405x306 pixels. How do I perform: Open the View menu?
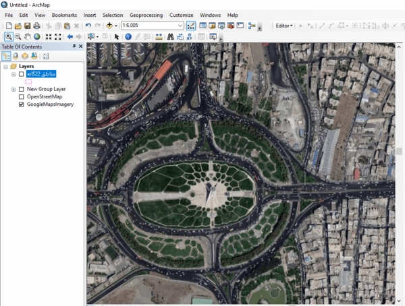tap(40, 15)
